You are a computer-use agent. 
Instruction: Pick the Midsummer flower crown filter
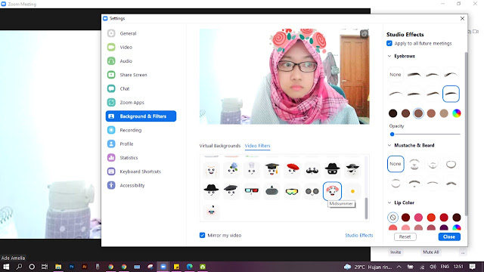pos(332,191)
